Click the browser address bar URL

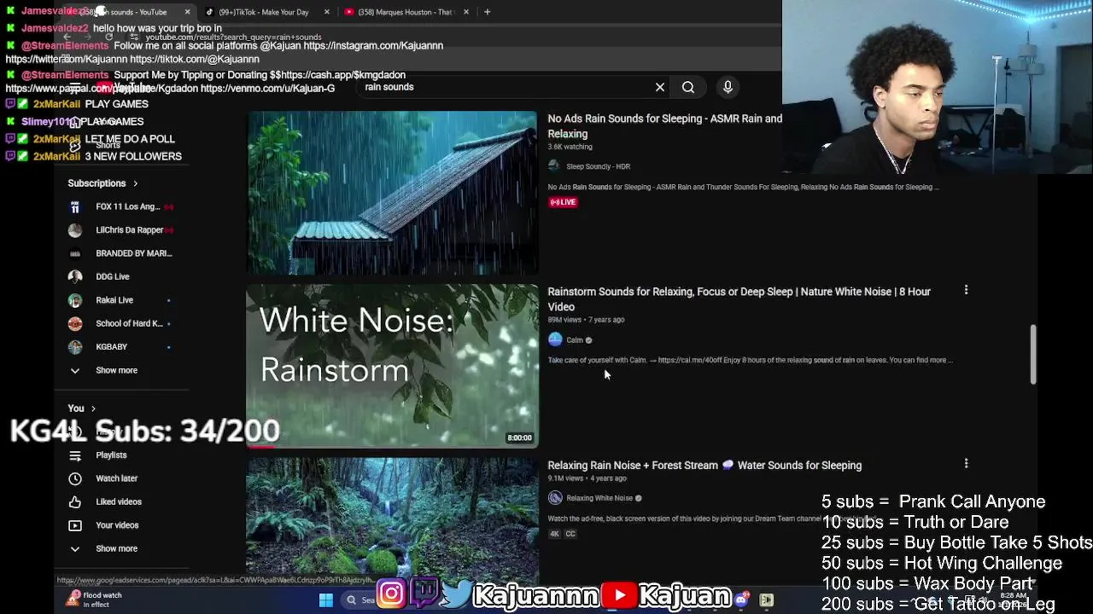[233, 38]
